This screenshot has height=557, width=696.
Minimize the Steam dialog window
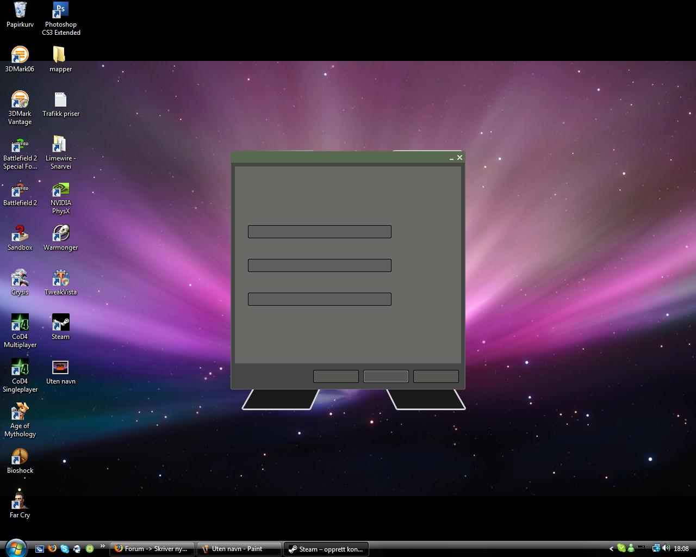pyautogui.click(x=451, y=158)
